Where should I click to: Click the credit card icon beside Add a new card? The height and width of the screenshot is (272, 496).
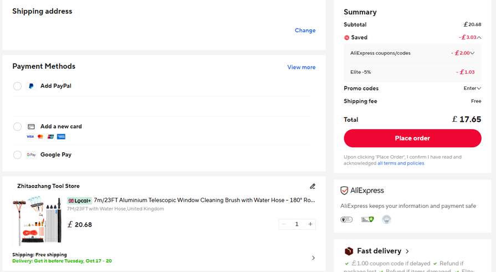(x=31, y=126)
